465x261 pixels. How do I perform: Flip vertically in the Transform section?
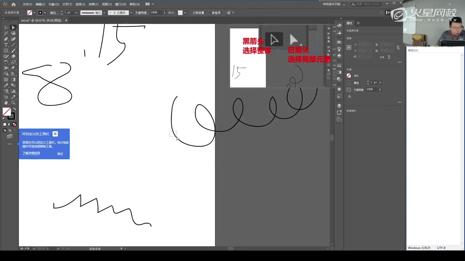tap(389, 57)
